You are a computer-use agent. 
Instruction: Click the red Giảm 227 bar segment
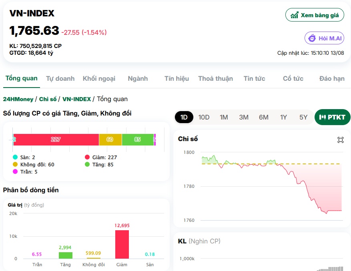coord(56,139)
